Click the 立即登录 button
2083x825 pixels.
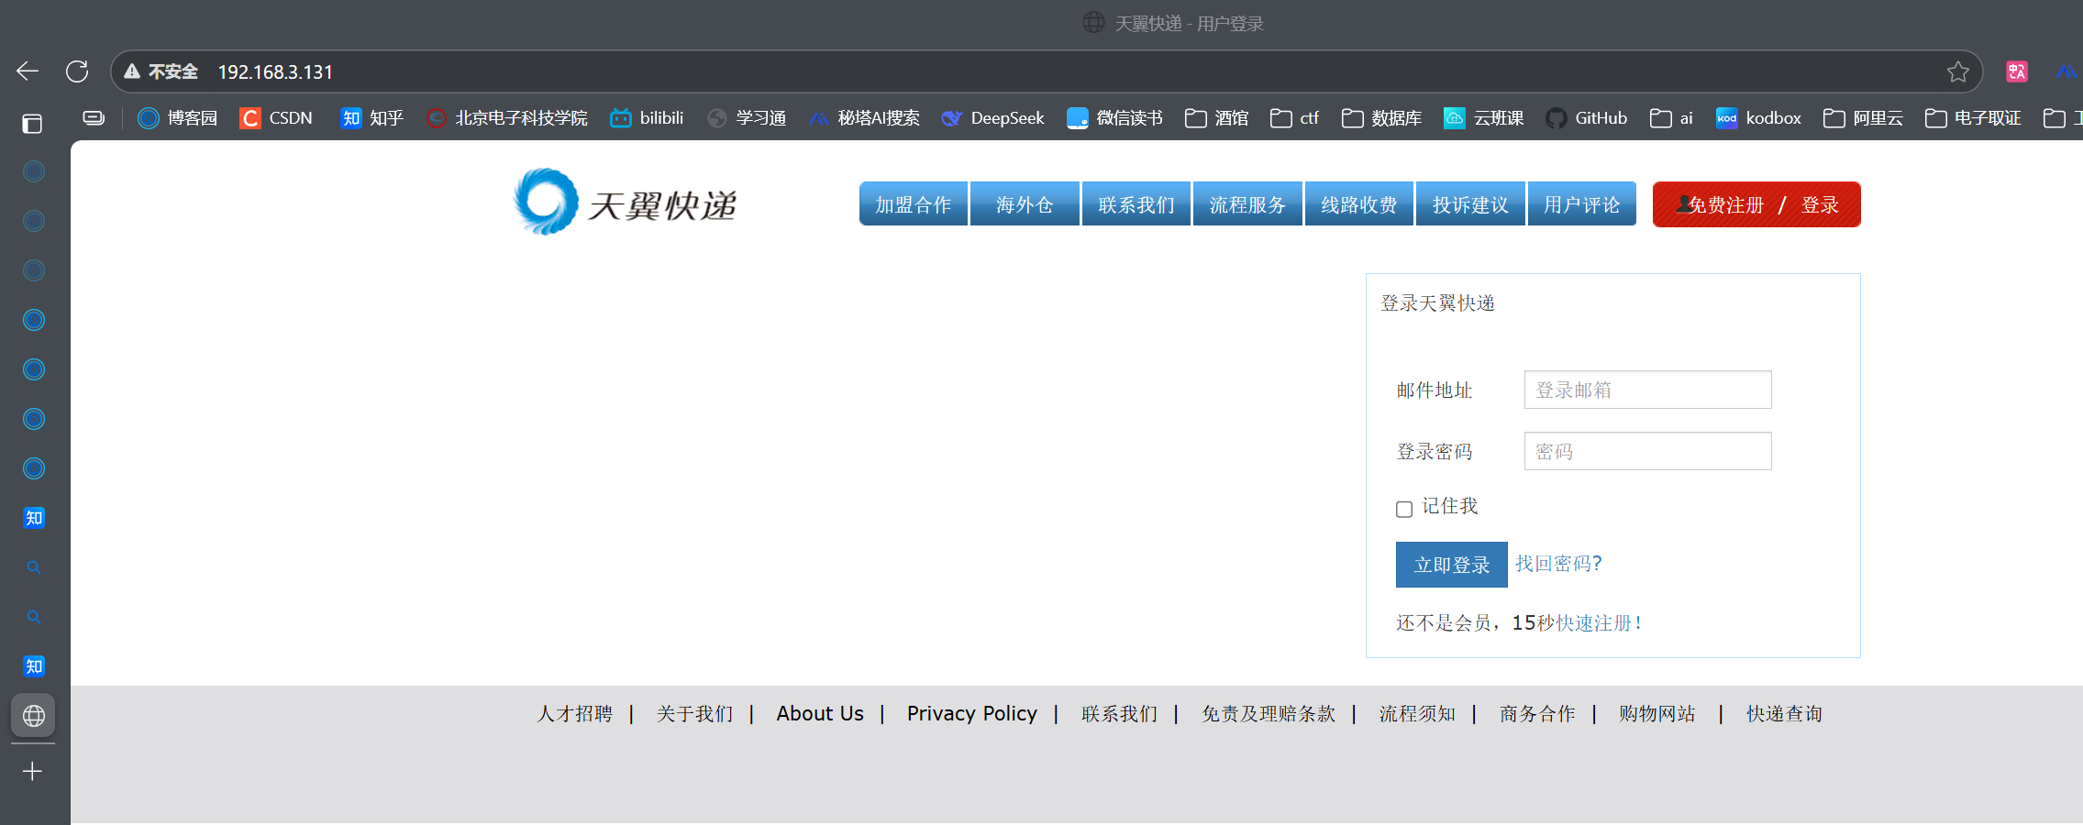[x=1452, y=565]
